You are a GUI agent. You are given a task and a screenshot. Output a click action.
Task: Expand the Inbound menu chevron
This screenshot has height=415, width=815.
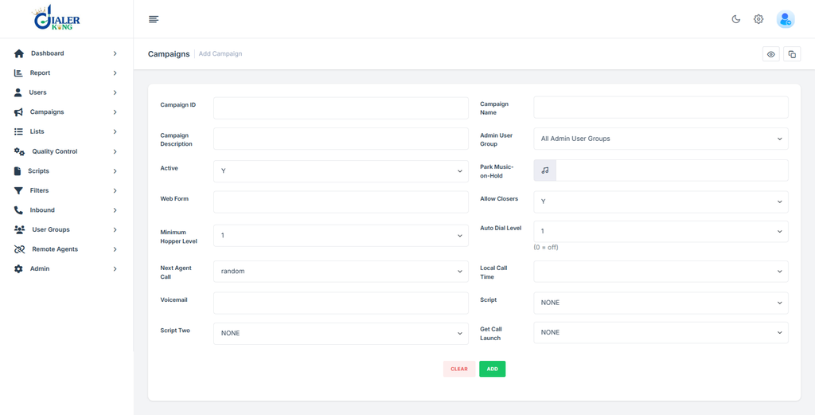115,210
